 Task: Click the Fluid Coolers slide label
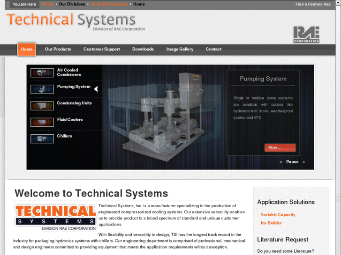70,120
